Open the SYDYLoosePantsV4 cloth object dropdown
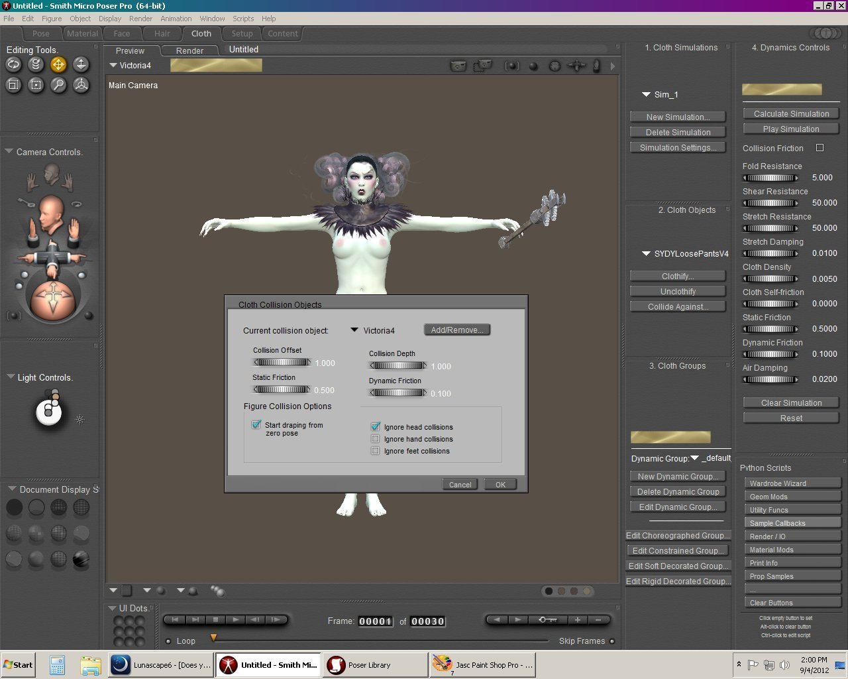This screenshot has height=679, width=848. 646,254
